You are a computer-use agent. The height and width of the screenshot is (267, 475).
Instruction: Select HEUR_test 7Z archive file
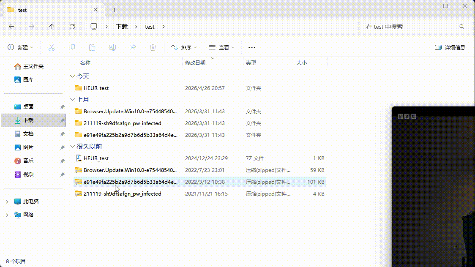pyautogui.click(x=199, y=158)
